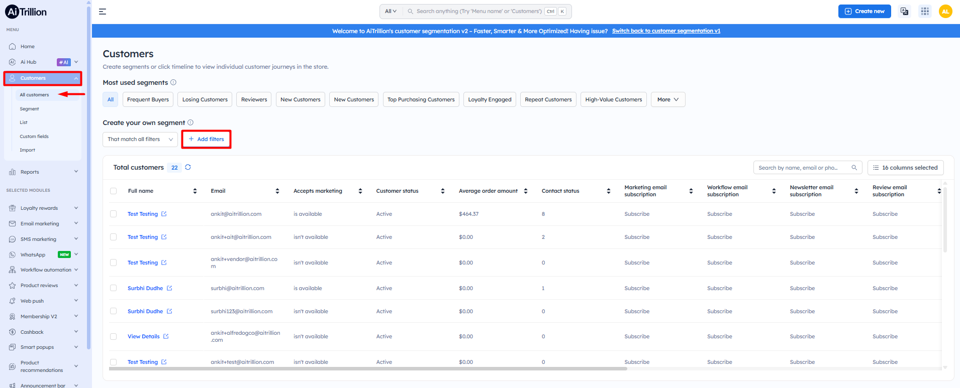Open the AL user avatar menu
This screenshot has height=388, width=960.
click(x=945, y=11)
